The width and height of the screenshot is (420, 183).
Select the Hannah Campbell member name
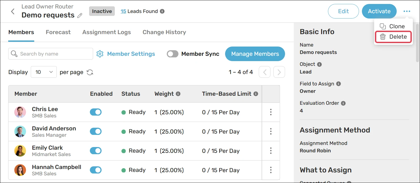click(56, 167)
